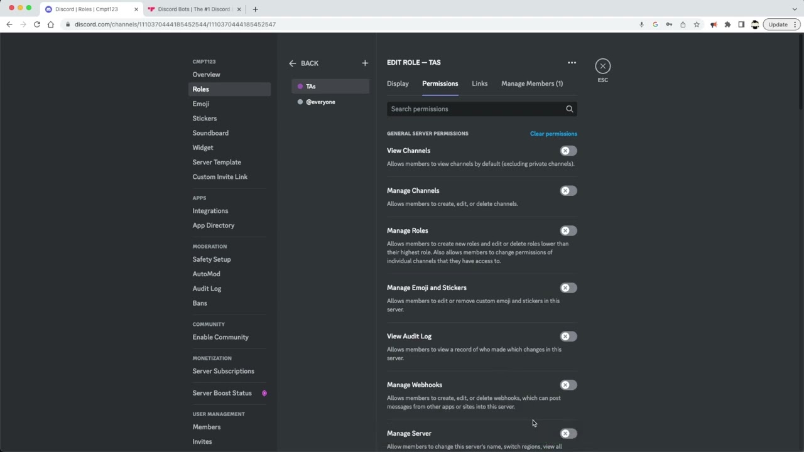The height and width of the screenshot is (452, 804).
Task: Open Stickers settings
Action: tap(229, 119)
